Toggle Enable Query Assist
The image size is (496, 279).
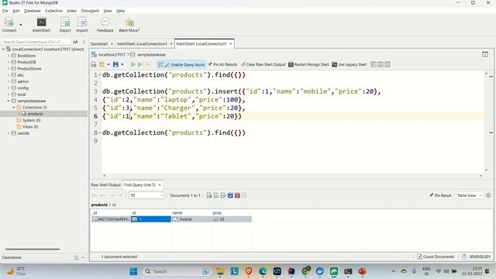[184, 64]
